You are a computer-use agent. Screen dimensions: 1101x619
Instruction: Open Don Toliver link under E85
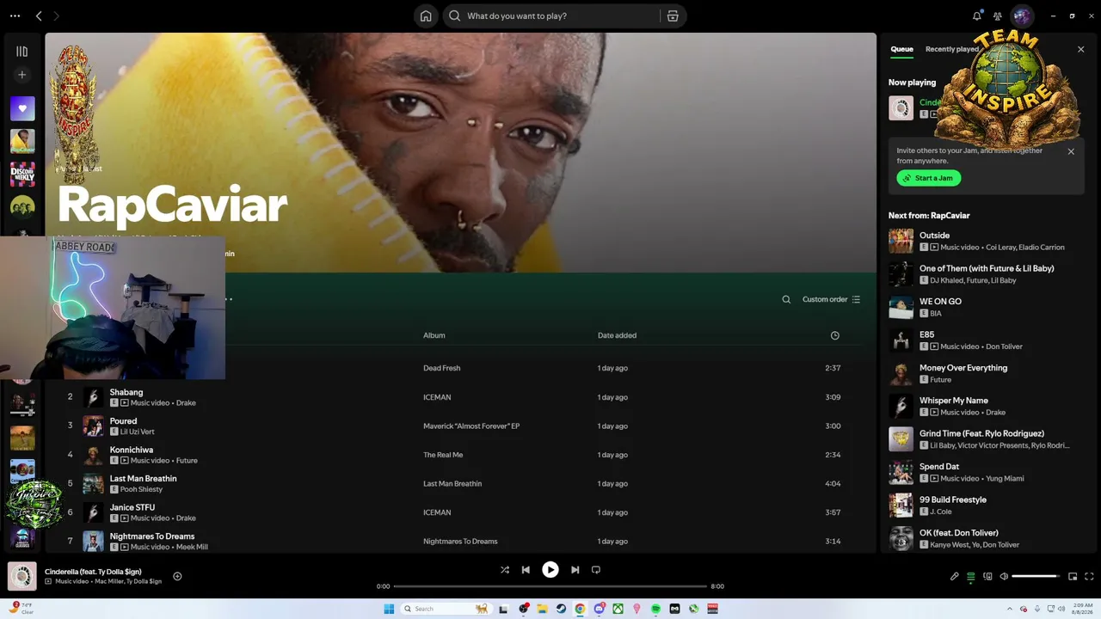[x=1004, y=346]
